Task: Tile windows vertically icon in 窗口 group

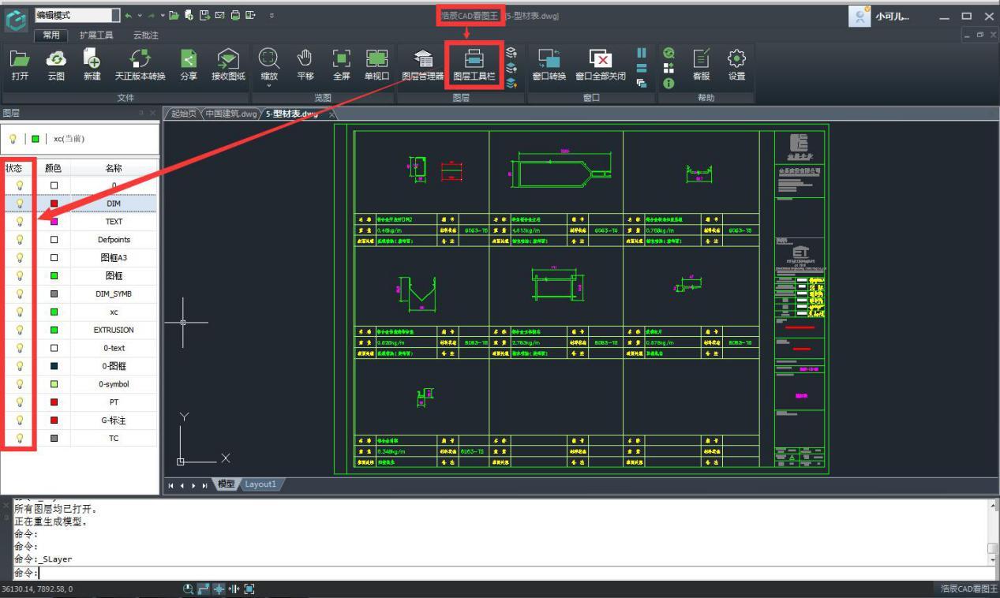Action: 641,53
